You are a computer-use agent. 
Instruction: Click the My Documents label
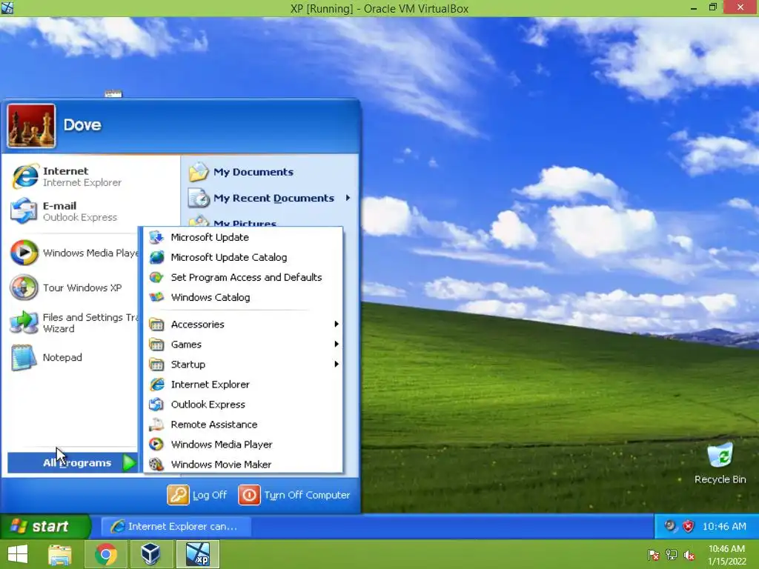pyautogui.click(x=253, y=172)
